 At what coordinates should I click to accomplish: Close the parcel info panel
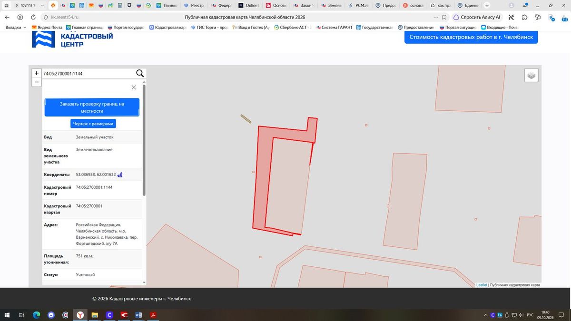[x=134, y=88]
